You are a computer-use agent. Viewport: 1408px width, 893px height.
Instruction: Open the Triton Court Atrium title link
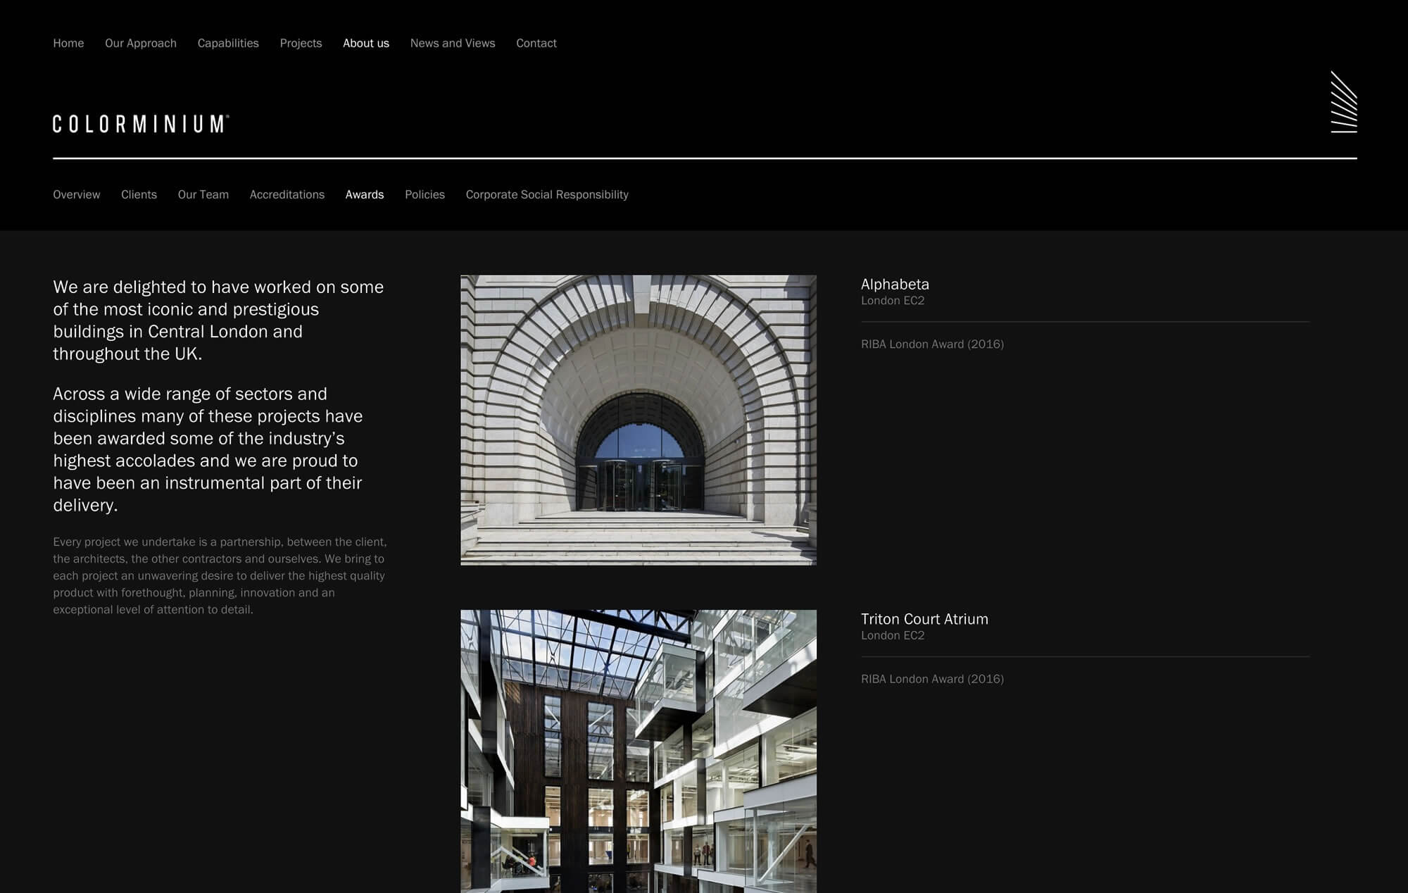[x=924, y=619]
